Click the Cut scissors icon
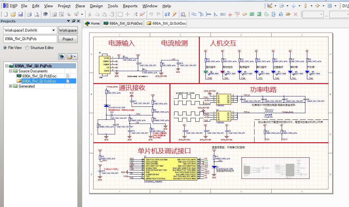The height and width of the screenshot is (207, 349). click(89, 15)
